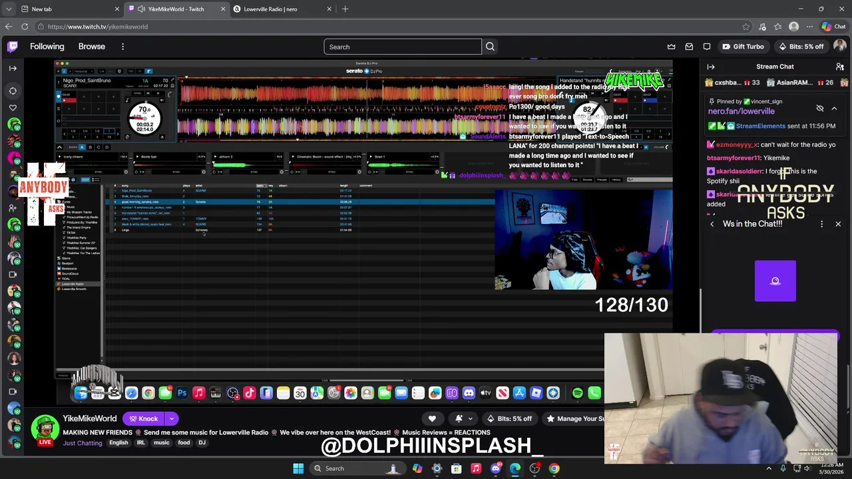Close the Ws in the Chat panel

(x=838, y=224)
